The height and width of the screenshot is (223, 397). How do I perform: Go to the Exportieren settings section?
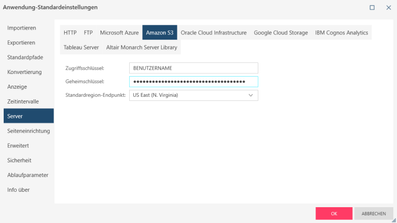(x=22, y=43)
